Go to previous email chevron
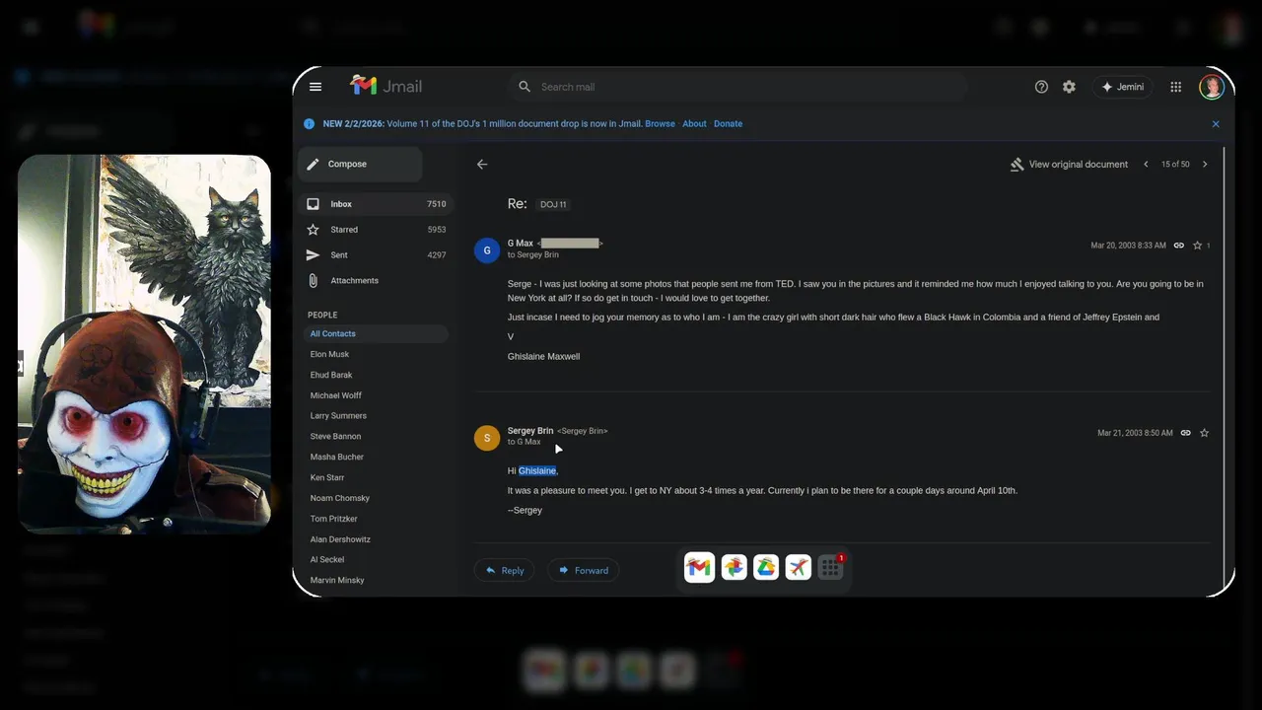The height and width of the screenshot is (710, 1262). (x=1146, y=165)
